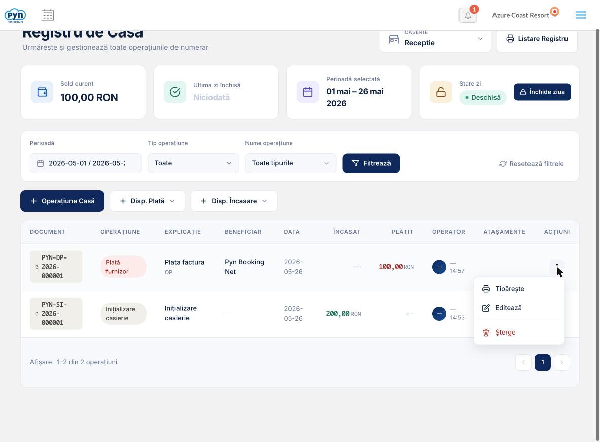Open the calendar grid icon in header

click(48, 15)
